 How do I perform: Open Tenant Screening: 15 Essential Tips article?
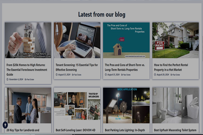(x=77, y=67)
